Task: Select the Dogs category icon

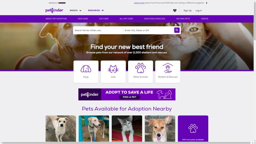Action: click(86, 69)
